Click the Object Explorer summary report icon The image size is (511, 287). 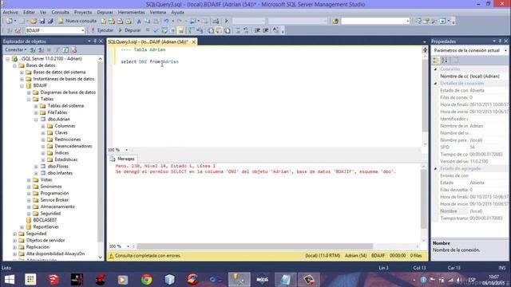coord(74,49)
